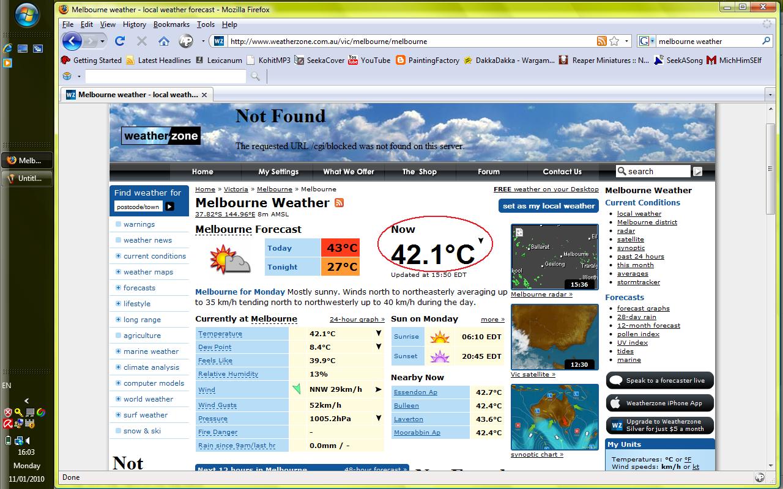Viewport: 783px width, 489px height.
Task: Click the set as my local weather button
Action: click(548, 206)
